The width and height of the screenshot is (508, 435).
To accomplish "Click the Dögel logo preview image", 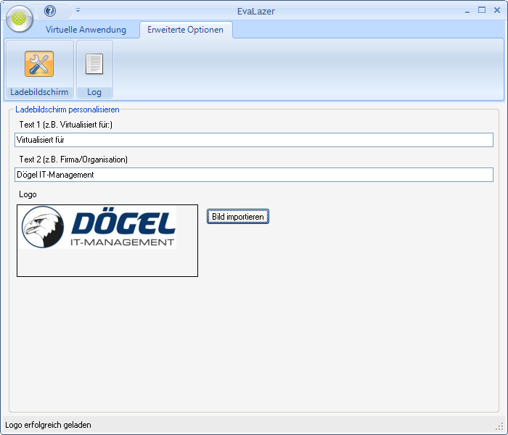I will point(99,227).
